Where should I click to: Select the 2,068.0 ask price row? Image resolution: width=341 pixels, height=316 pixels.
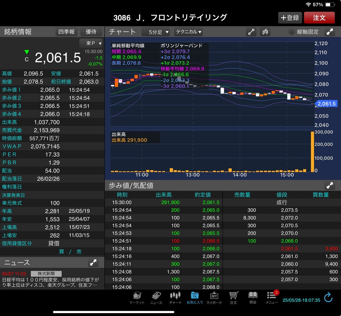pos(282,241)
